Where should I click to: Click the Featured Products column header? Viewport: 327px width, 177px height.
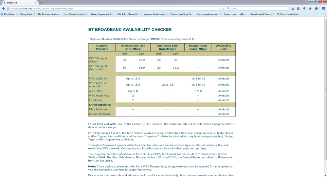(102, 47)
